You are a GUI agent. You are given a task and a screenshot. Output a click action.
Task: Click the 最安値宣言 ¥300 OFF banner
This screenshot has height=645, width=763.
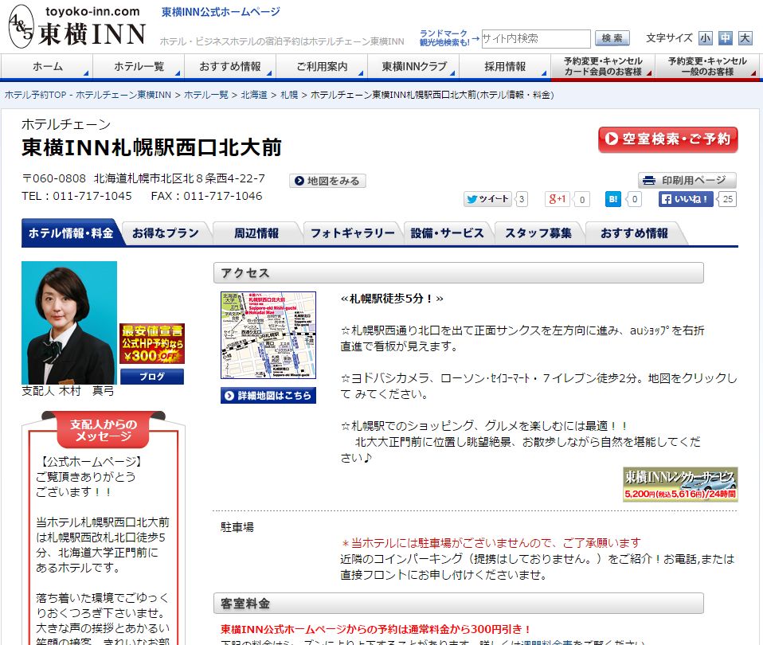tap(152, 344)
